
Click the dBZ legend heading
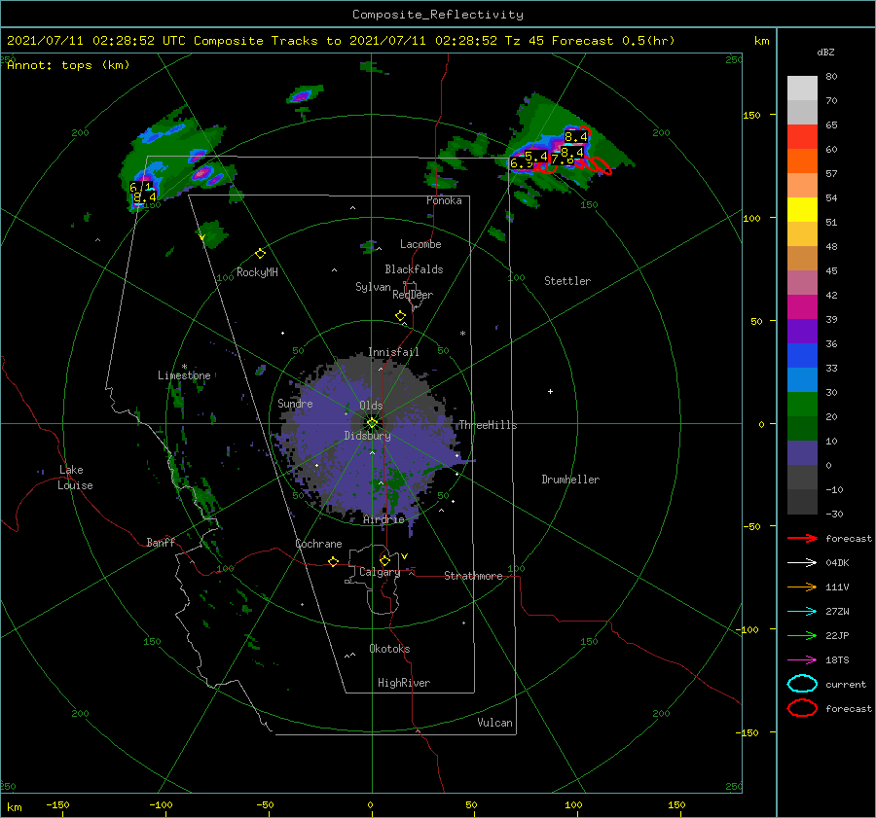(825, 52)
